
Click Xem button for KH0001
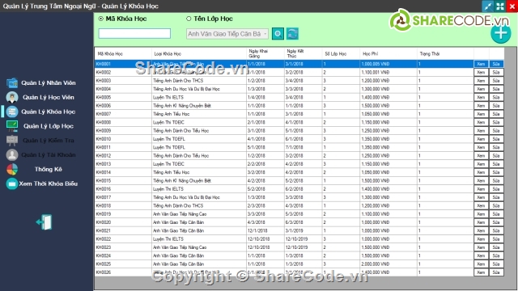click(x=481, y=64)
